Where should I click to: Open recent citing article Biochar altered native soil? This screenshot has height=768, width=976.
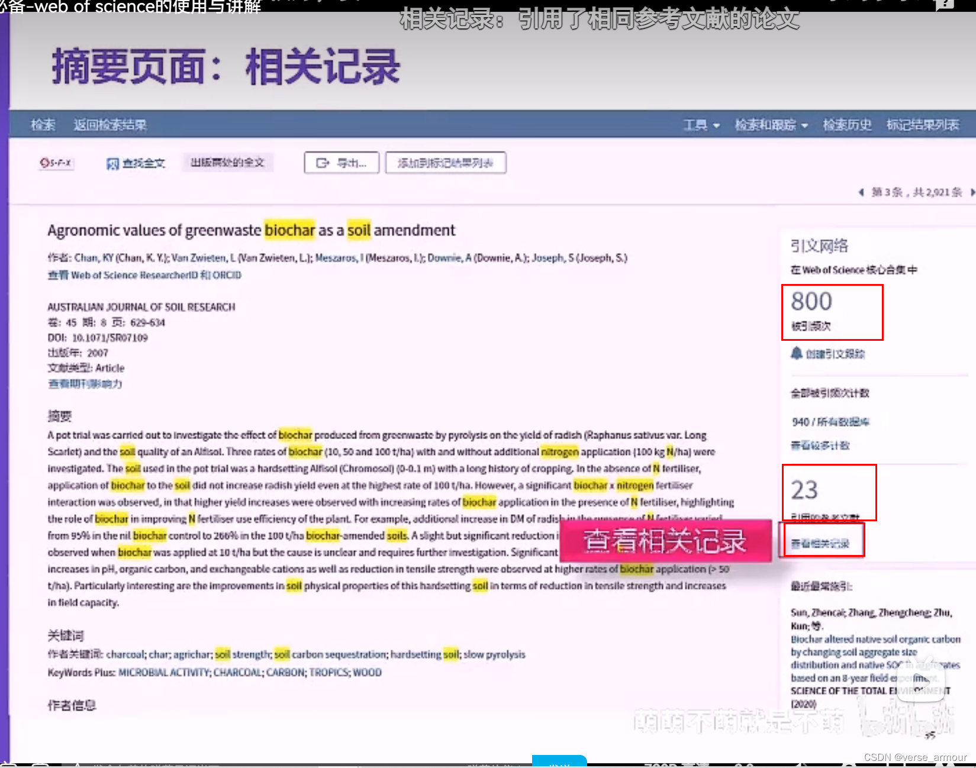pyautogui.click(x=875, y=659)
